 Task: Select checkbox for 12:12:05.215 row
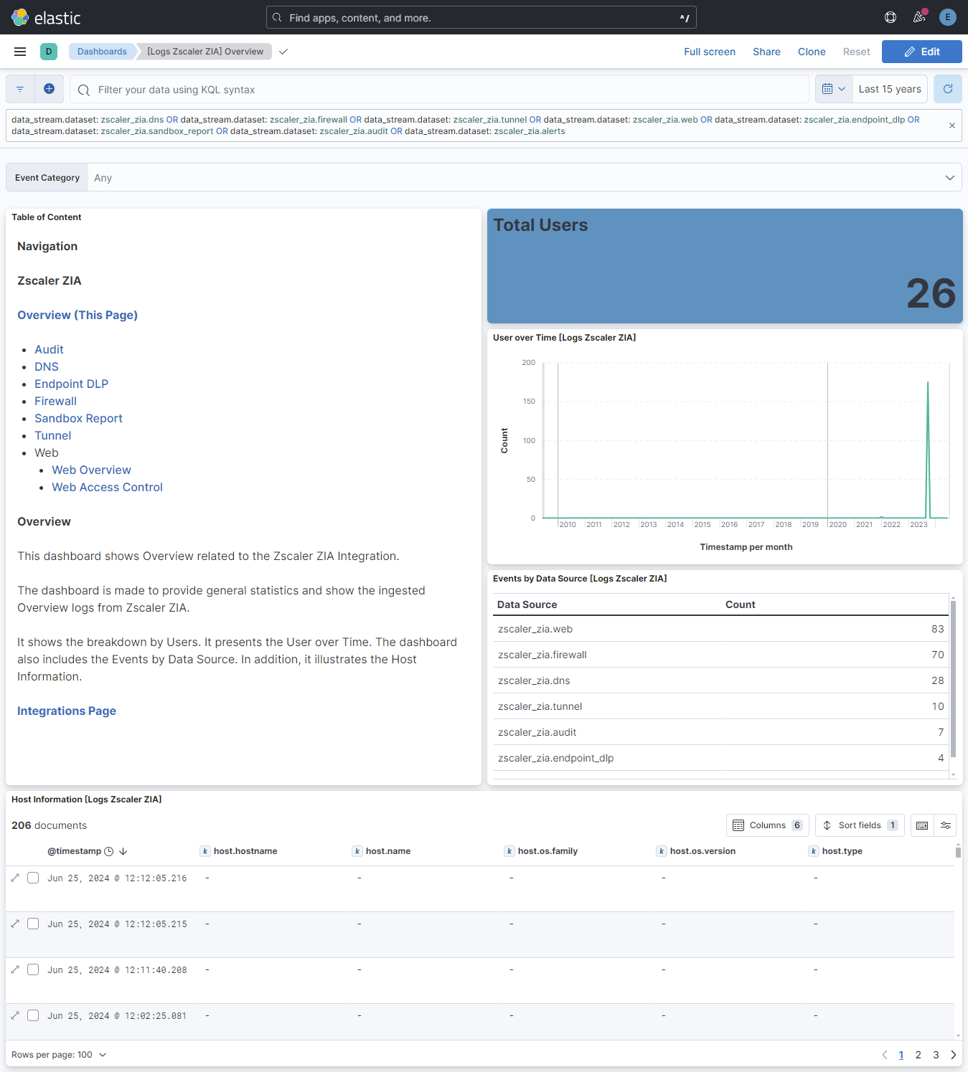33,924
